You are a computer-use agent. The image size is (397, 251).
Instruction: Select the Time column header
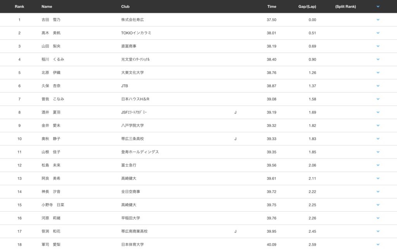point(271,7)
